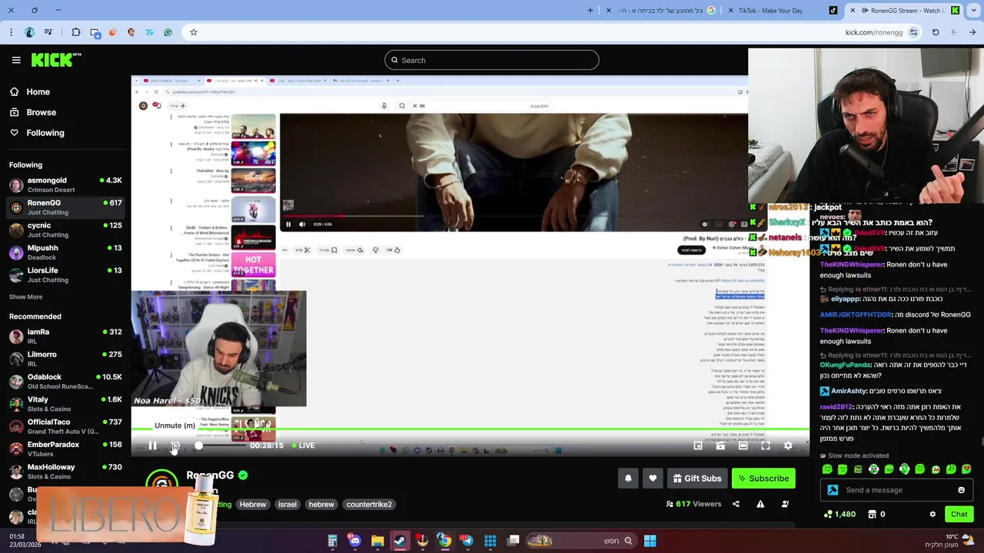Share the stream using share icon
This screenshot has width=984, height=553.
point(736,504)
